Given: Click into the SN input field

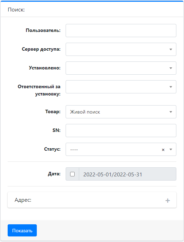Looking at the screenshot, I should point(121,131).
